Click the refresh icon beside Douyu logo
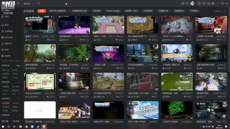Viewport: 230px width, 129px height. coord(18,3)
